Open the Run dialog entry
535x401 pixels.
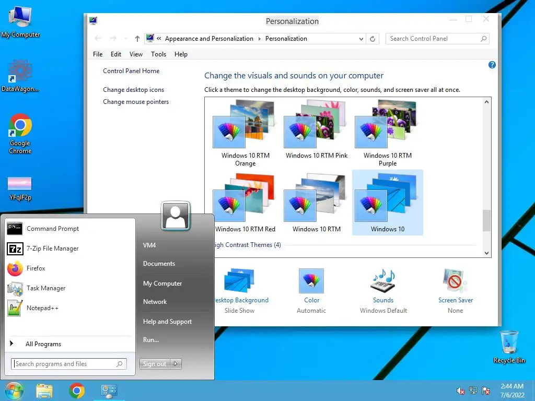click(x=151, y=340)
